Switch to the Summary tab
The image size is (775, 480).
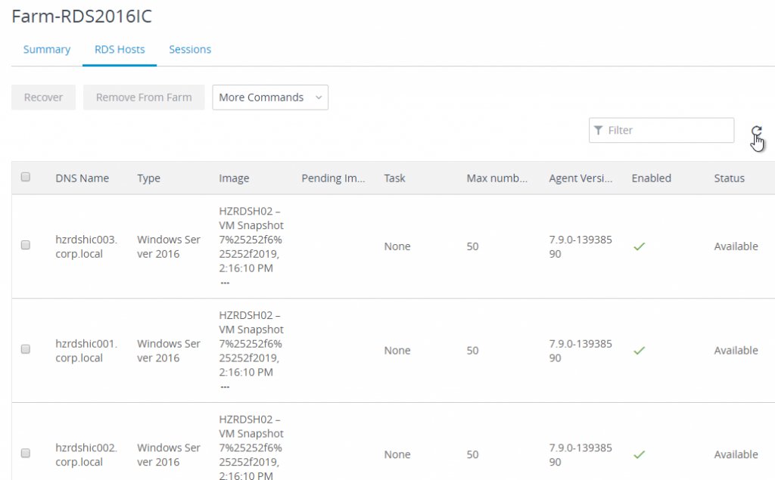[x=46, y=49]
